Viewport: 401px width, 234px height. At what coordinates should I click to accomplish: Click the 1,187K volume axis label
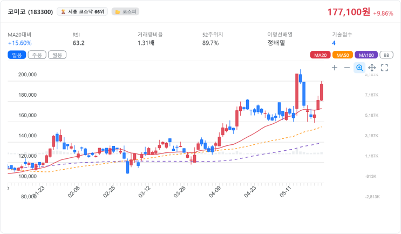coord(372,156)
